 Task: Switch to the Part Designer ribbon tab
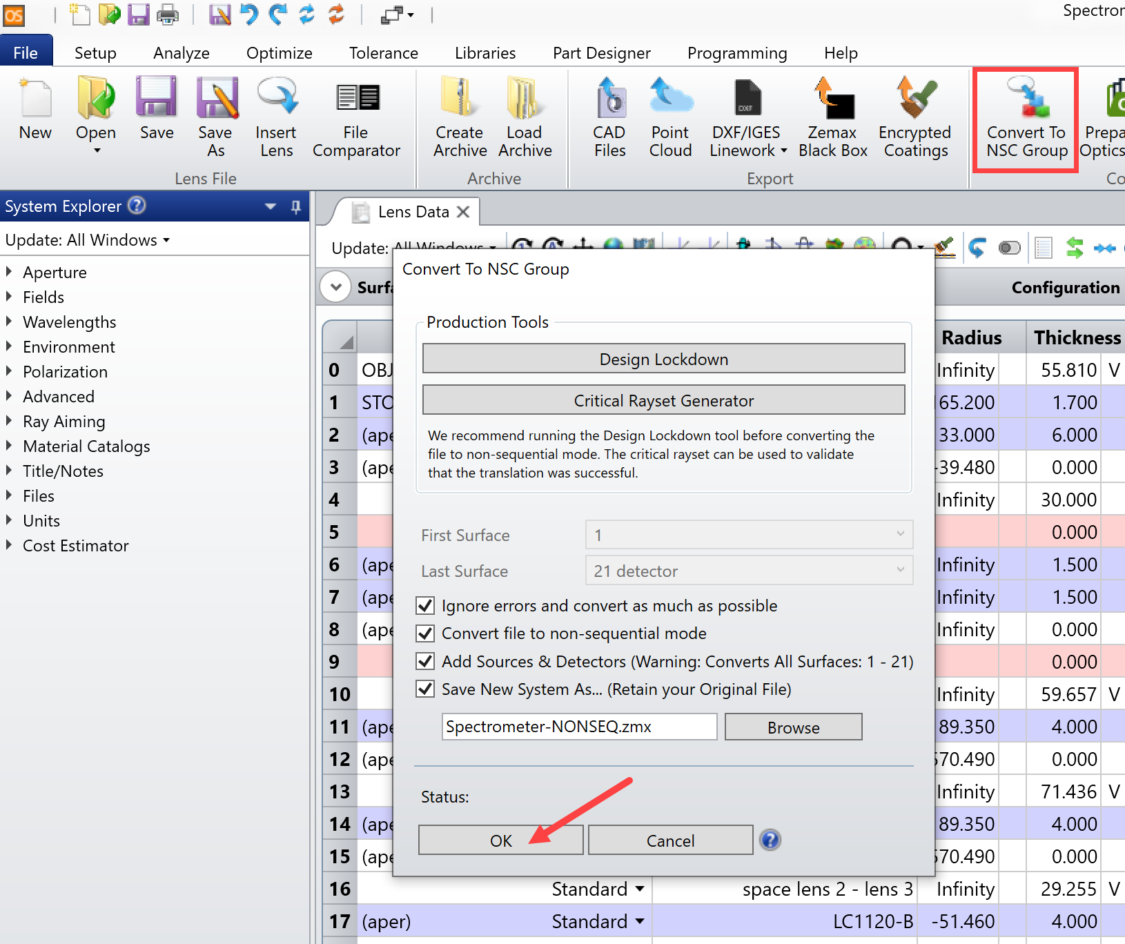point(602,53)
